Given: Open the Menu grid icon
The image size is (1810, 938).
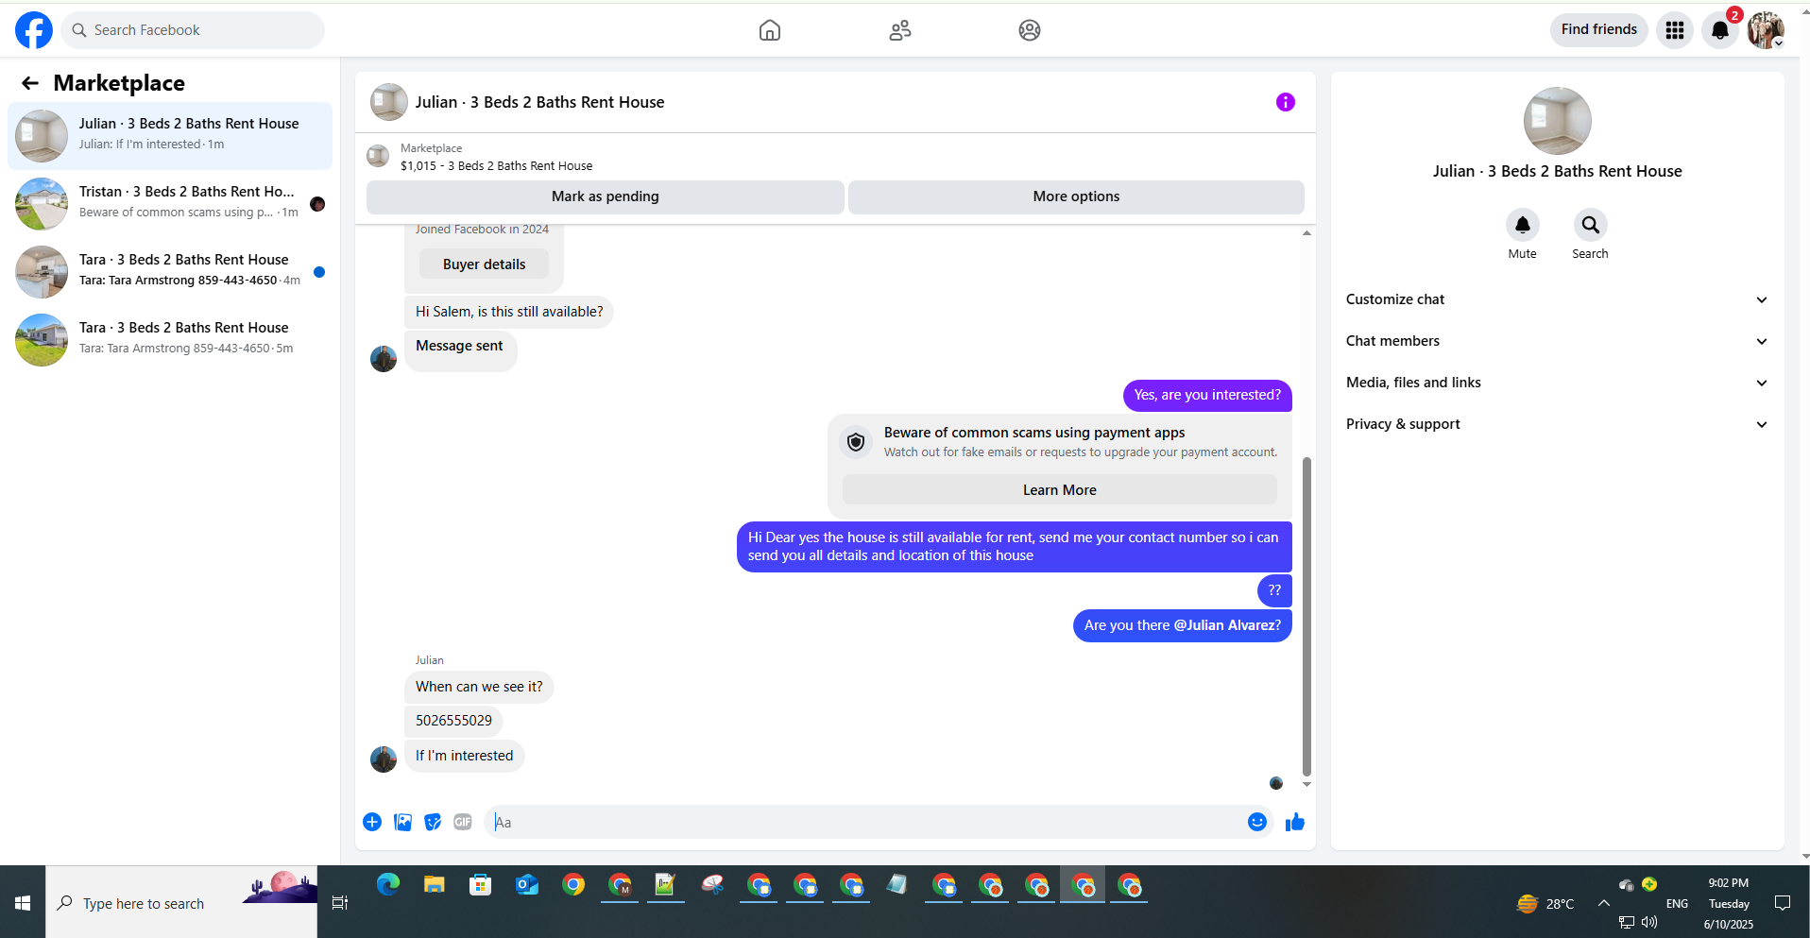Looking at the screenshot, I should tap(1675, 30).
